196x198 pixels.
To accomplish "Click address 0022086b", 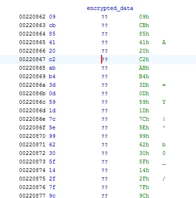I will click(x=32, y=93).
